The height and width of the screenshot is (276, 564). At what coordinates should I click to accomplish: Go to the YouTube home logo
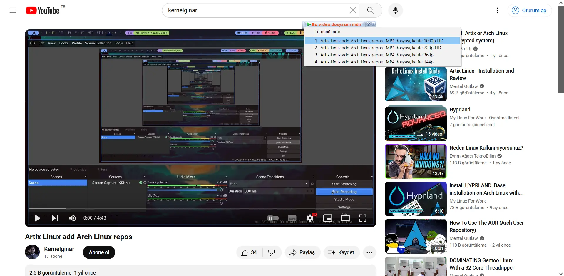pyautogui.click(x=43, y=11)
